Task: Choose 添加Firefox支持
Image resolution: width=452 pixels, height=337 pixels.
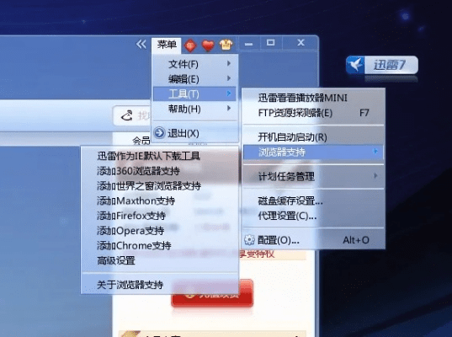Action: click(x=160, y=216)
